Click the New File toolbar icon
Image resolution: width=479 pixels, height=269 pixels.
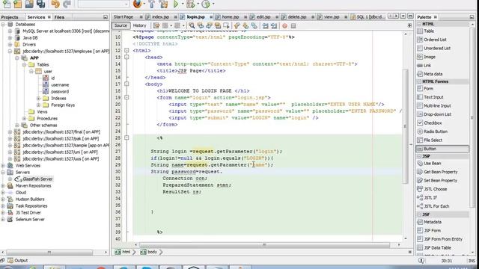(6, 4)
